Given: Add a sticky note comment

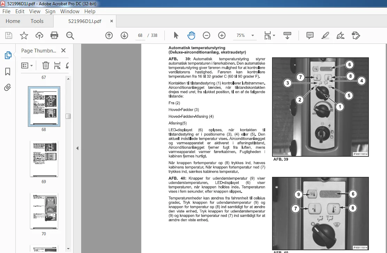Looking at the screenshot, I should (x=310, y=35).
